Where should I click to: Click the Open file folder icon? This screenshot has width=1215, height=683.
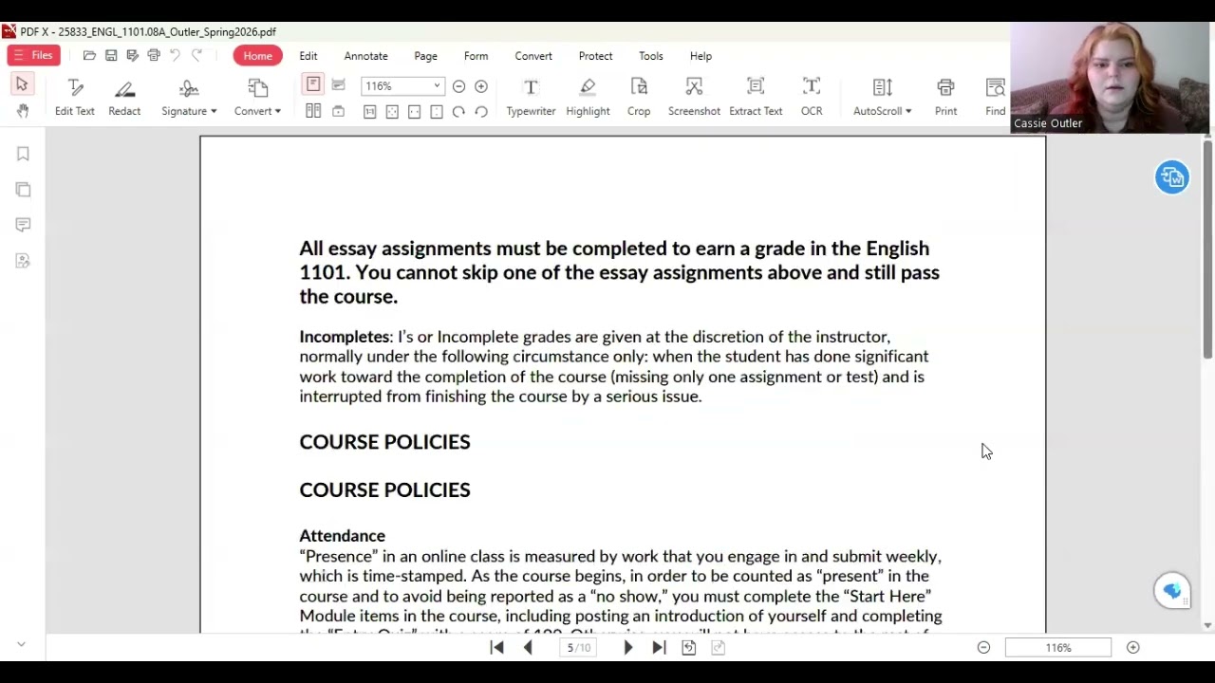click(x=89, y=56)
